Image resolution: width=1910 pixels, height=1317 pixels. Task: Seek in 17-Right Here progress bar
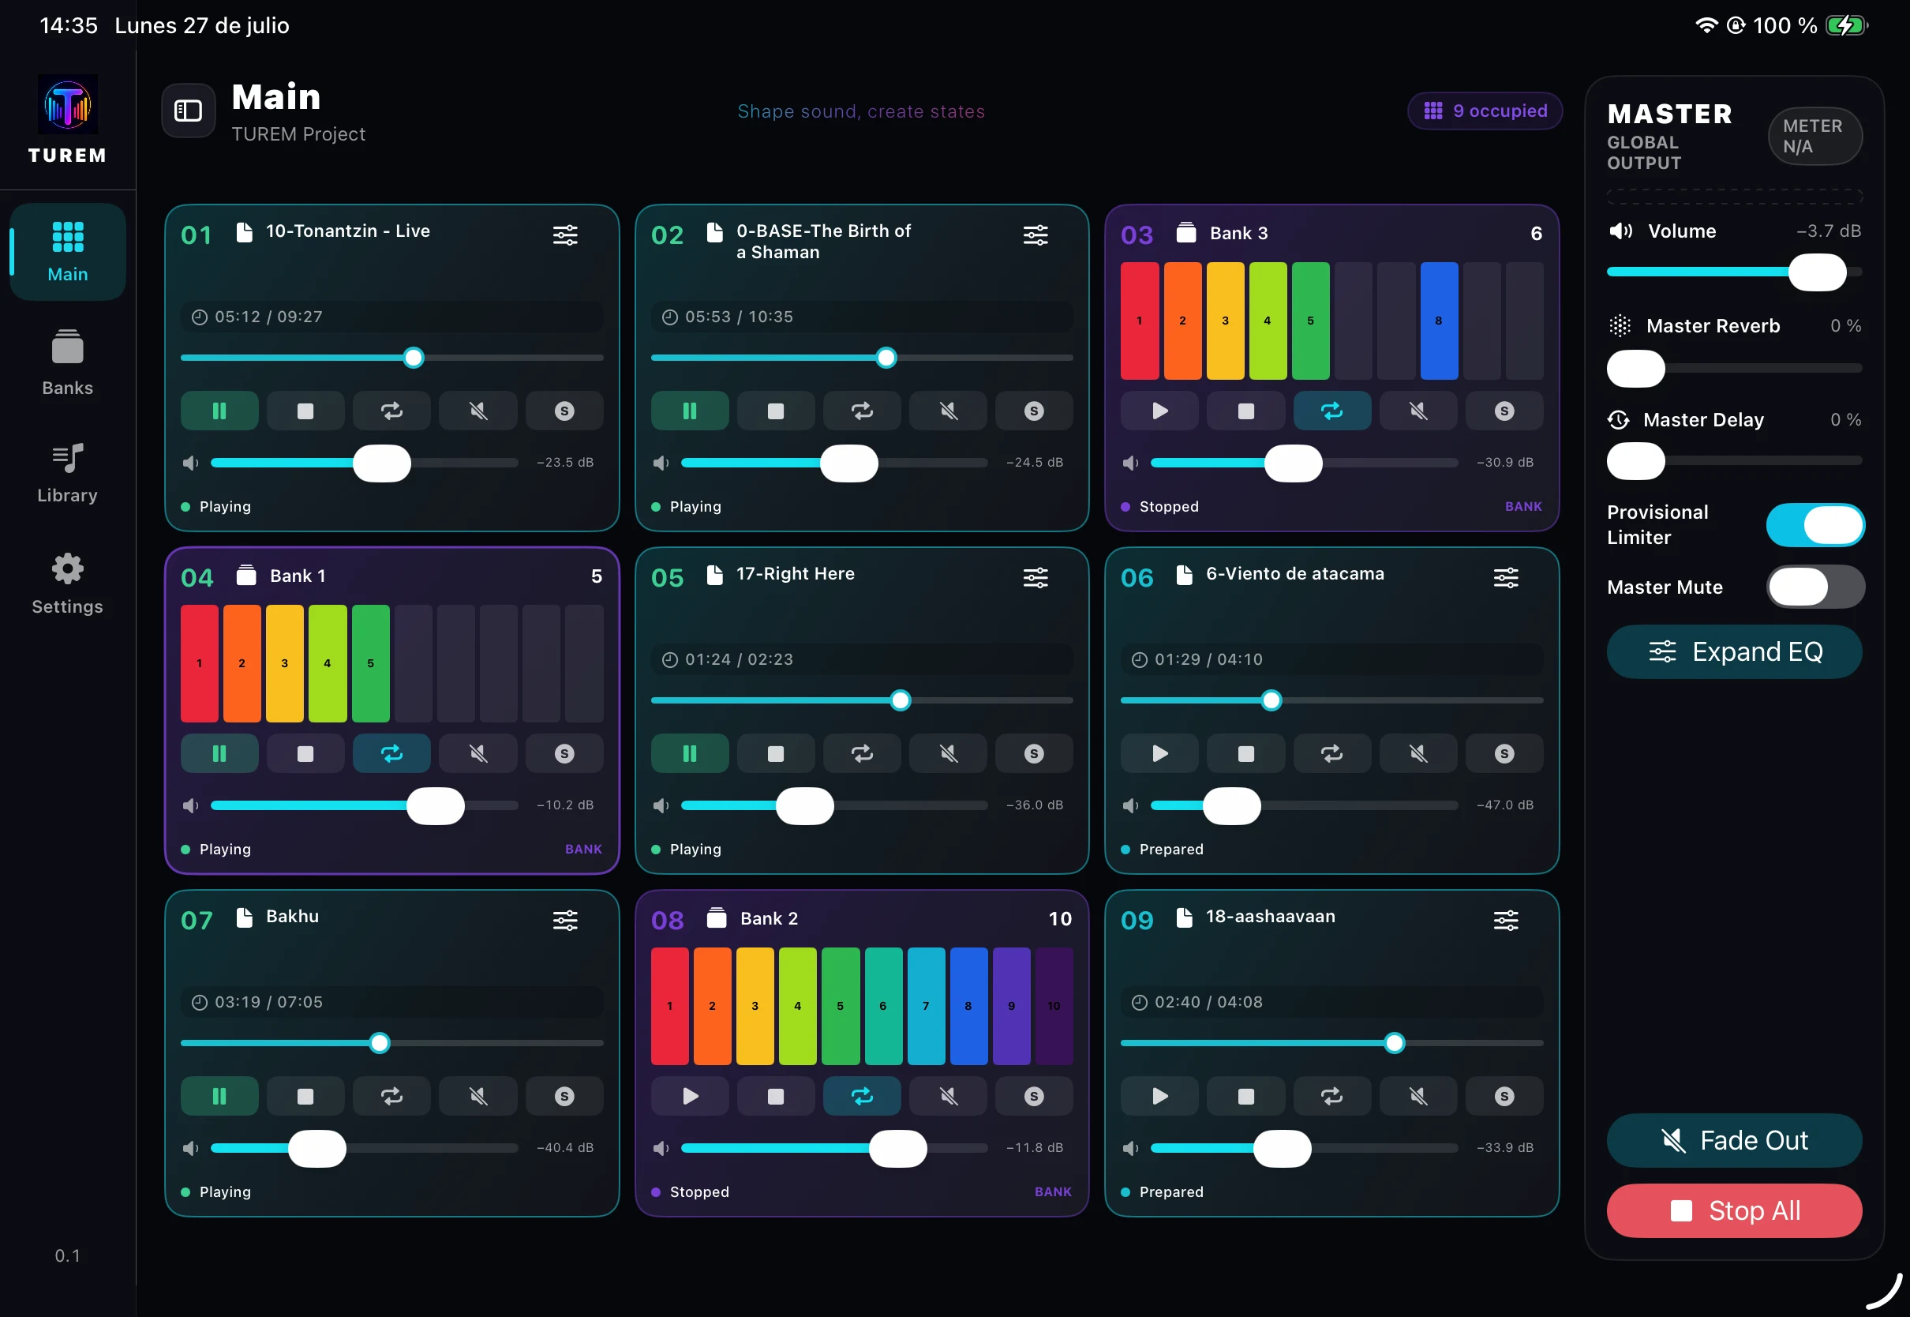(x=862, y=700)
